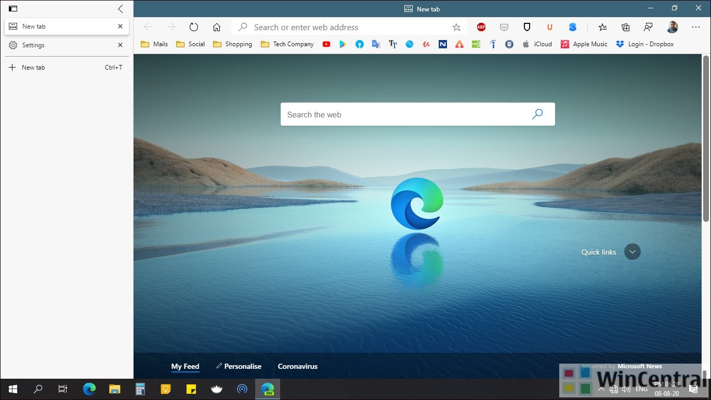
Task: Open the Favorites list
Action: 602,28
